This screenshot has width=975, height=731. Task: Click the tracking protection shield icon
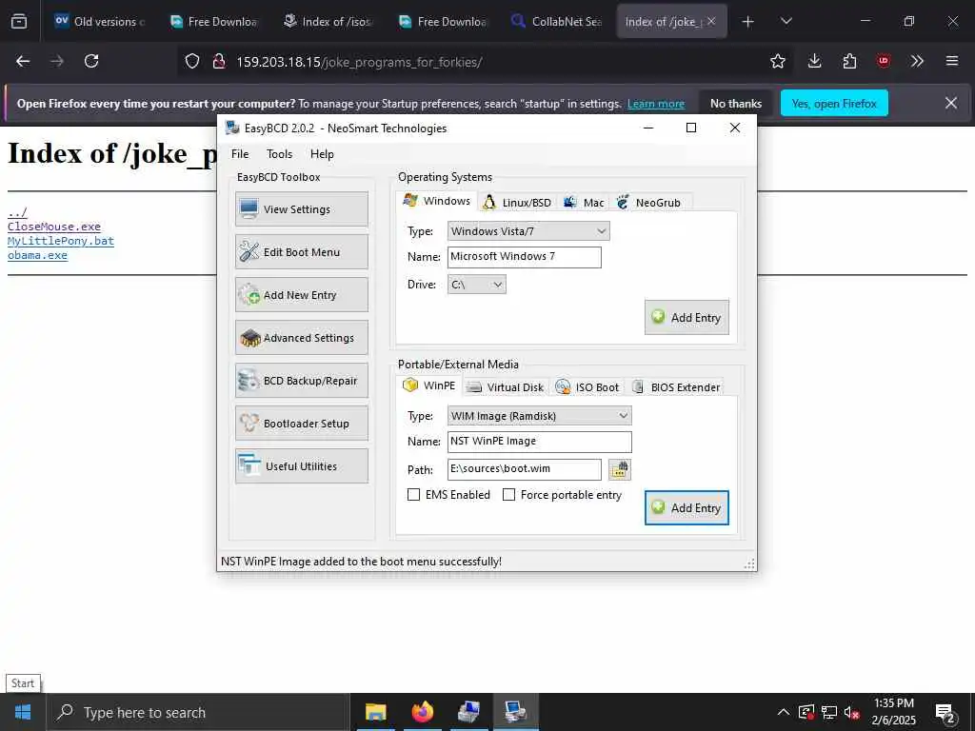tap(192, 61)
